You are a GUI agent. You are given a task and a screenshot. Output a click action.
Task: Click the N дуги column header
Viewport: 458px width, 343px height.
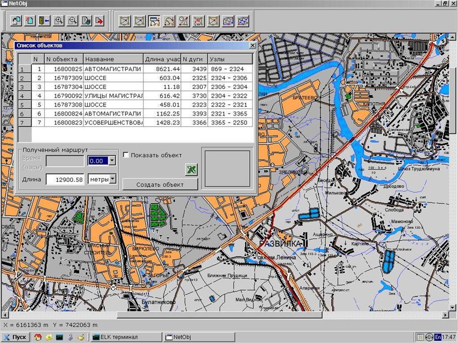[194, 59]
